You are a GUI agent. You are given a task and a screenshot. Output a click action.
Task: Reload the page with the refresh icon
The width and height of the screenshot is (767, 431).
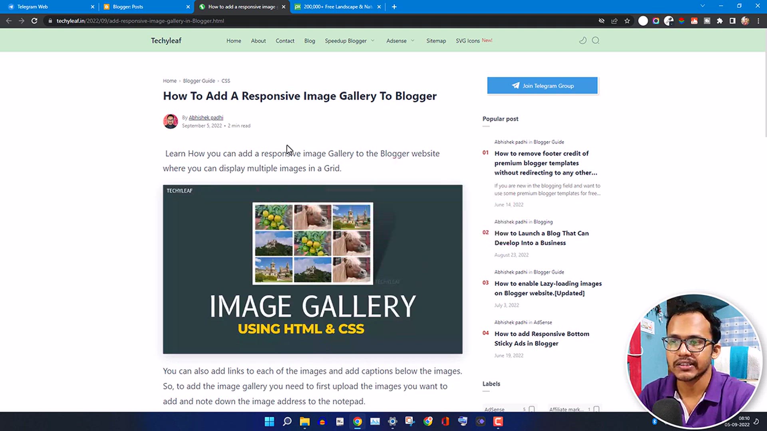coord(34,21)
